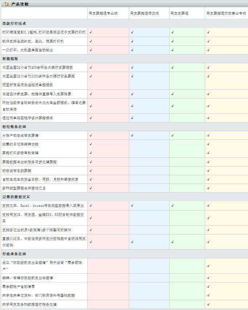Click 行政事业专版 checkmark in 共享用友政务R9 row
Image resolution: width=248 pixels, height=310 pixels.
point(208,304)
